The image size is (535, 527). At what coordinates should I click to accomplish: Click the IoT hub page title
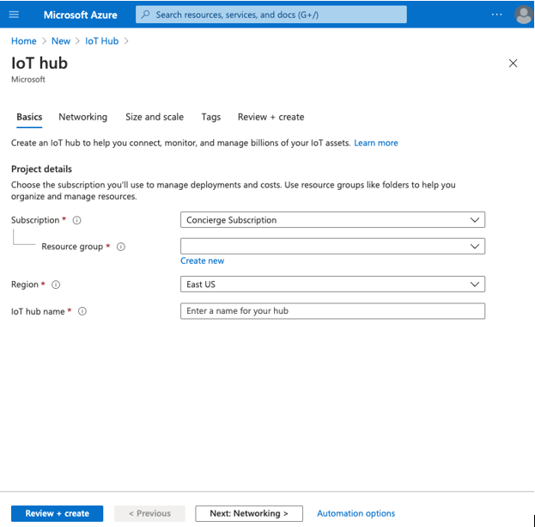(40, 63)
